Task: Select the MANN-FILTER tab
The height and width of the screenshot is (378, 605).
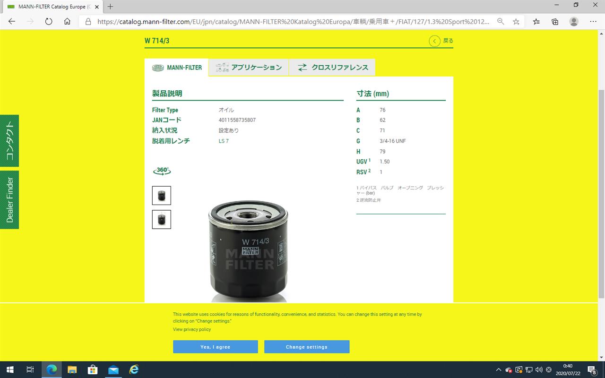Action: coord(177,68)
